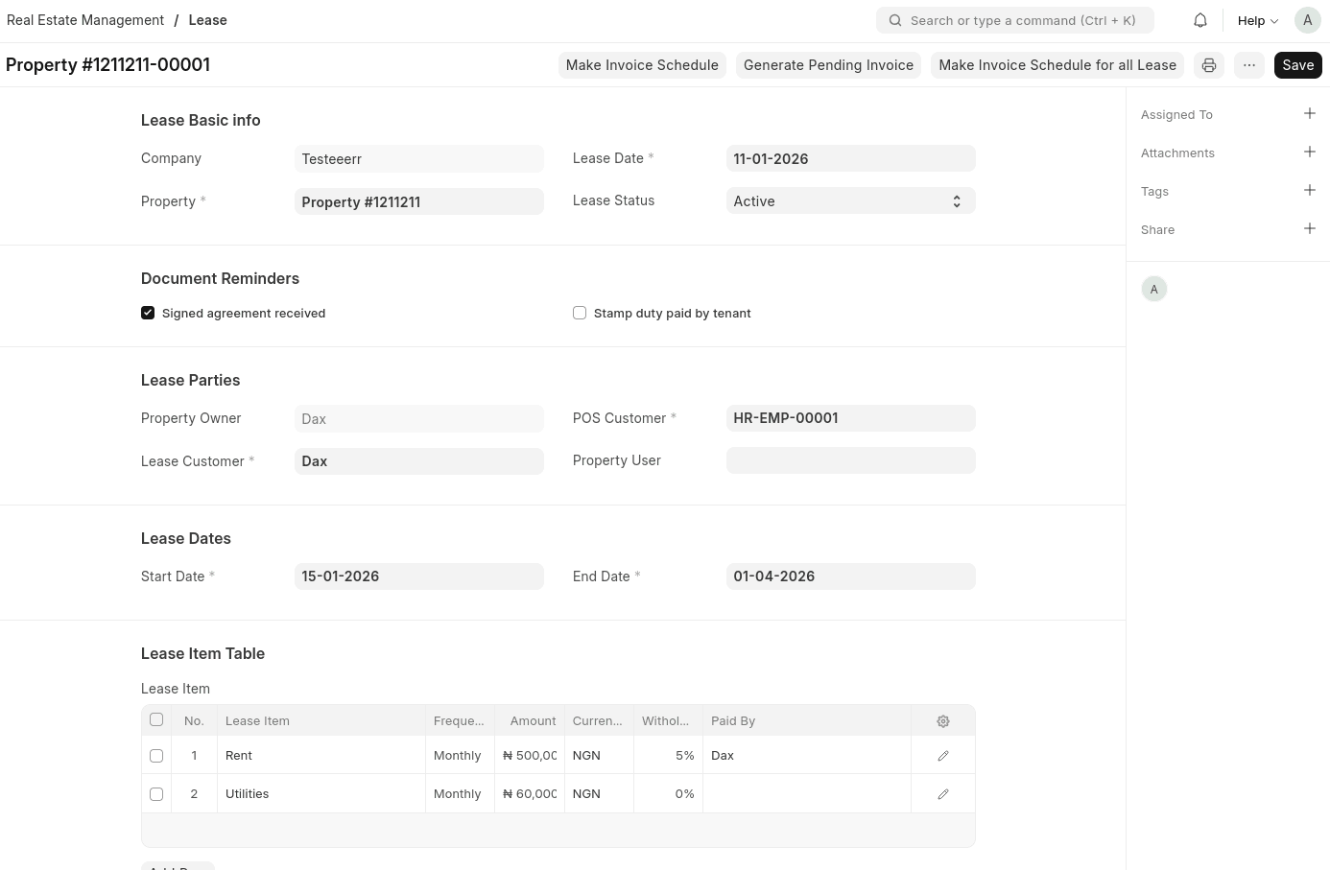Expand the Help menu

[x=1257, y=20]
